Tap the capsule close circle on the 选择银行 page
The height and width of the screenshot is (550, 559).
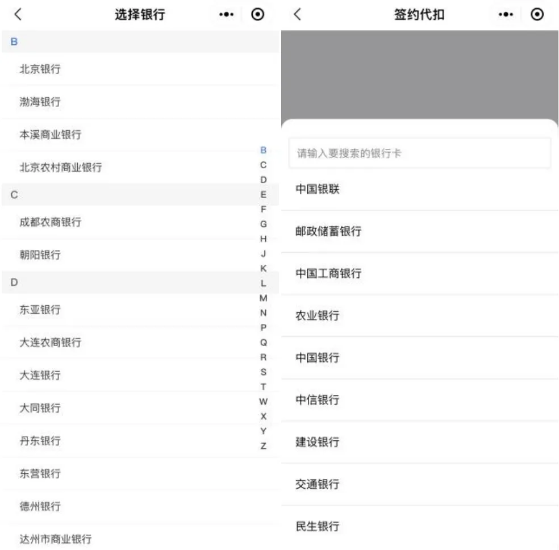258,14
